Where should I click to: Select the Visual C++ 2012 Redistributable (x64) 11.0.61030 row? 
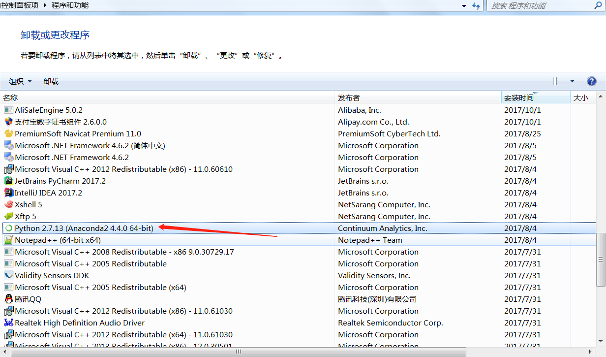[x=299, y=335]
